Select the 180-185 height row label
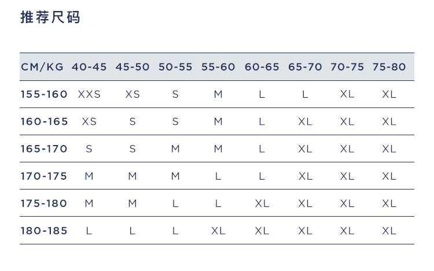This screenshot has width=434, height=271. [x=44, y=231]
